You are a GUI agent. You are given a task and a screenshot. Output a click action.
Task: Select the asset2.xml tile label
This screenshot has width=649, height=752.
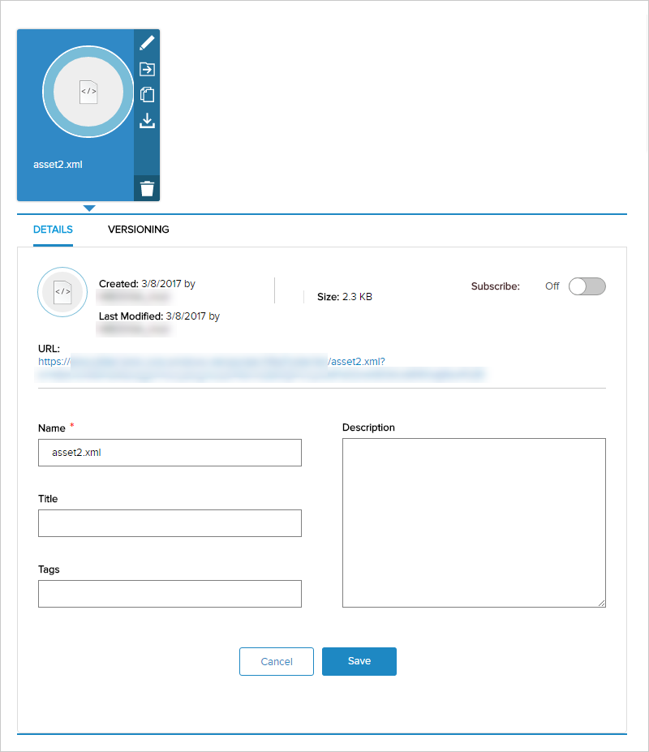point(58,165)
